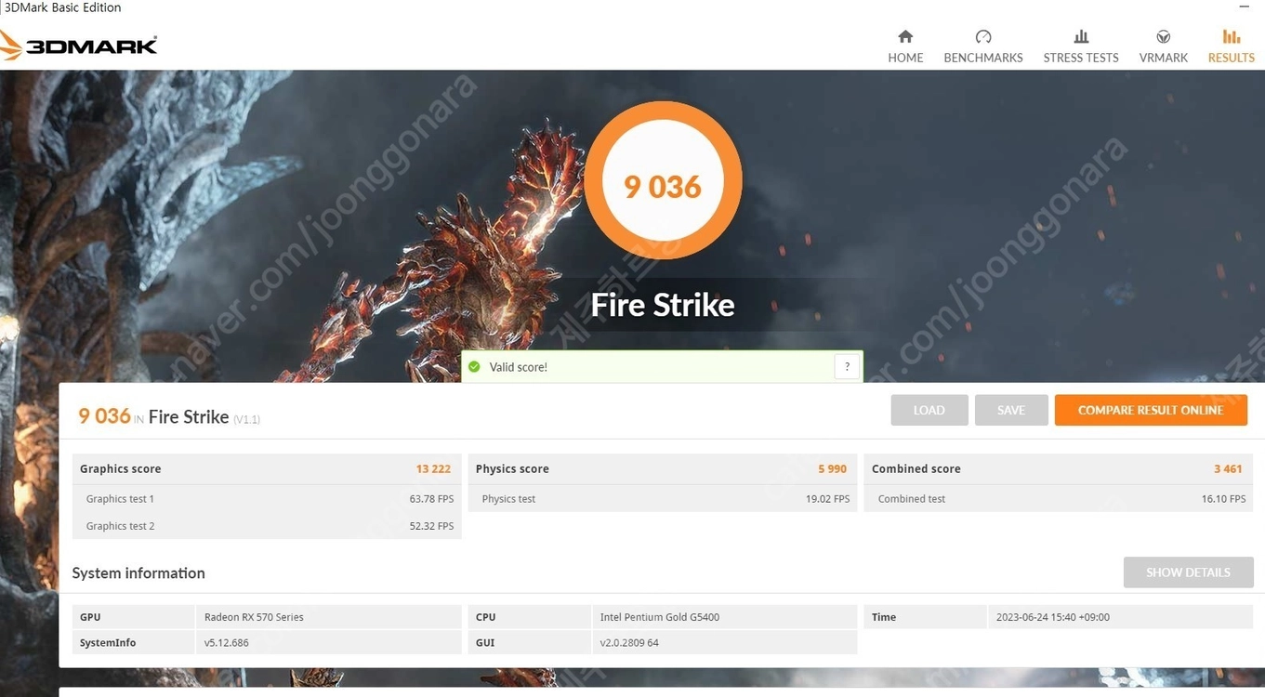This screenshot has height=697, width=1265.
Task: Click the 9 036 score circle
Action: click(x=663, y=180)
